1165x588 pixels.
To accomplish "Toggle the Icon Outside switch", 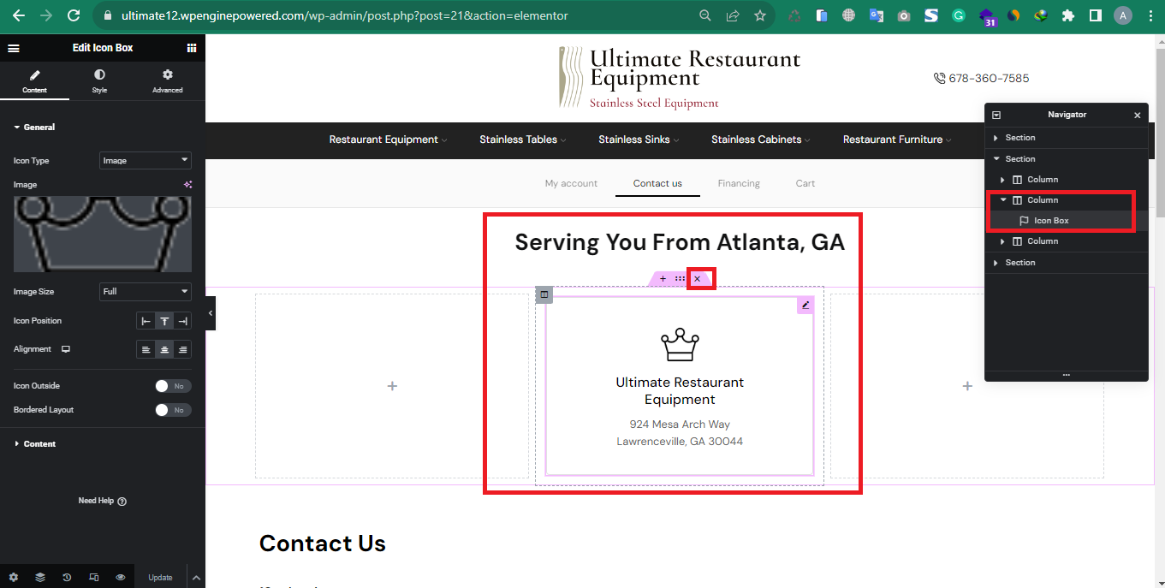I will (x=173, y=386).
